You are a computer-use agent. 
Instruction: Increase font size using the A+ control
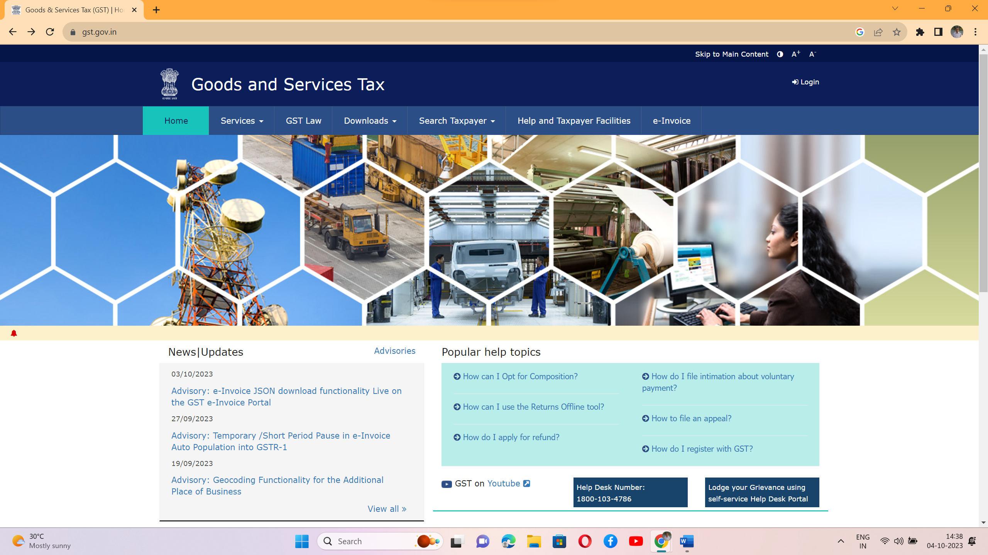point(795,54)
